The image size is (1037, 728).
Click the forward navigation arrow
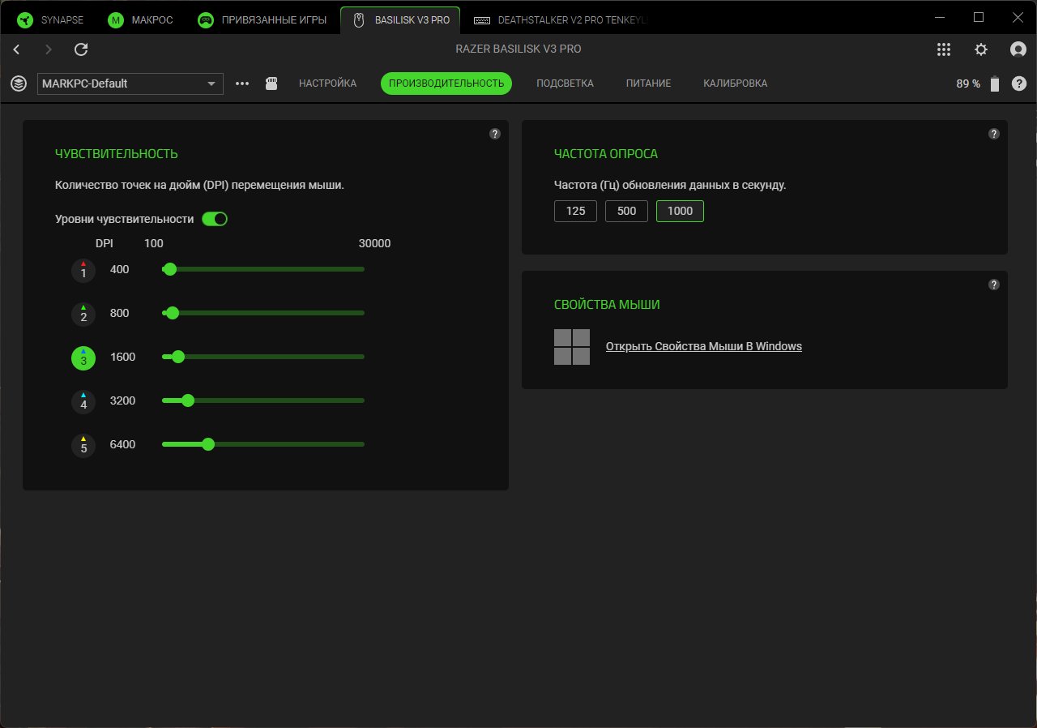pos(49,49)
